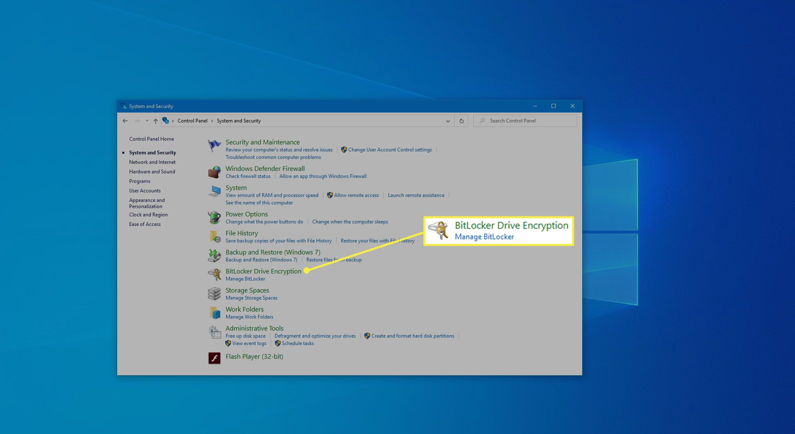795x434 pixels.
Task: Click Review your computer's status link
Action: [x=279, y=150]
